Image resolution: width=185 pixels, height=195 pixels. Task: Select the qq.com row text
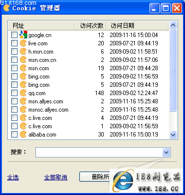pos(37,93)
